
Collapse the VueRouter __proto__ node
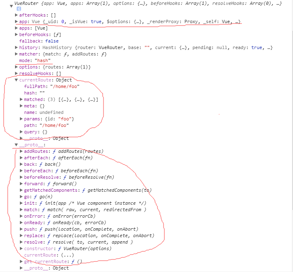coord(16,145)
